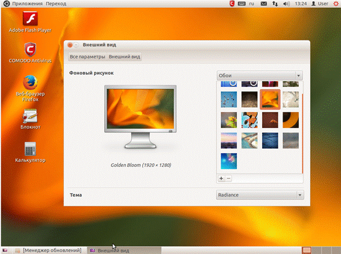The height and width of the screenshot is (254, 341).
Task: Click the Внешний вид breadcrumb button
Action: (x=124, y=57)
